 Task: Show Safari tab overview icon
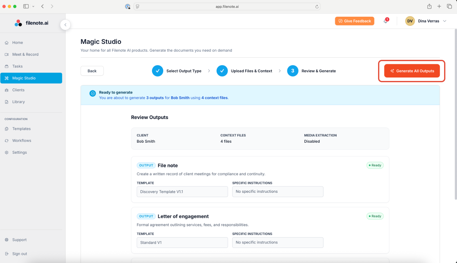[449, 6]
